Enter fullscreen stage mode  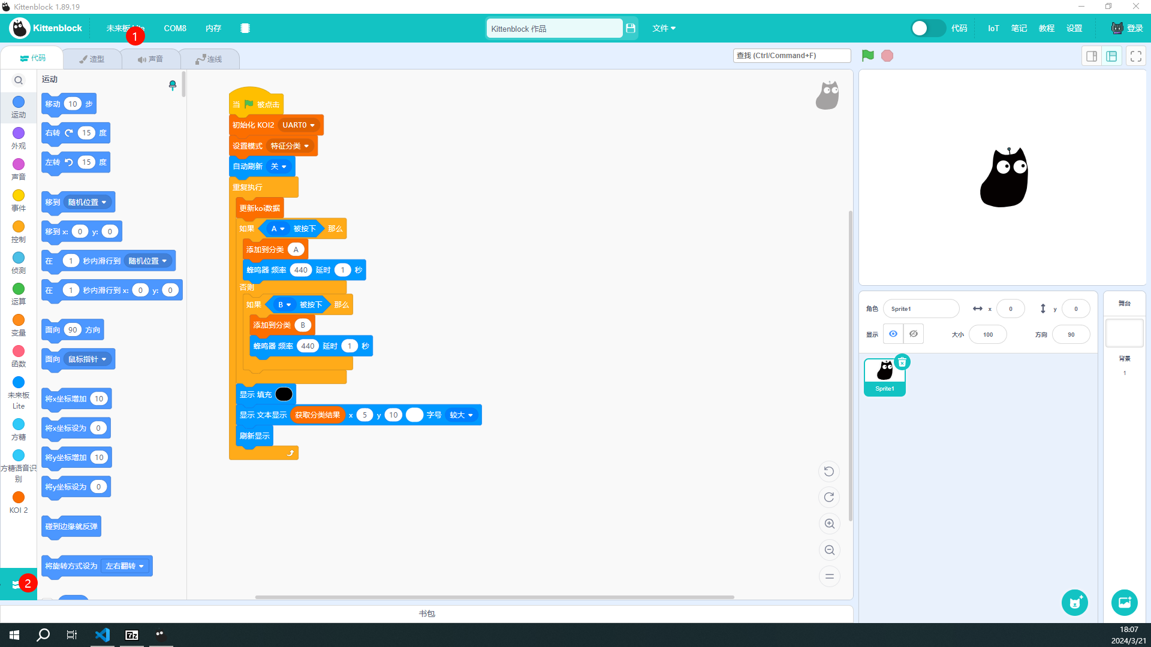1136,56
